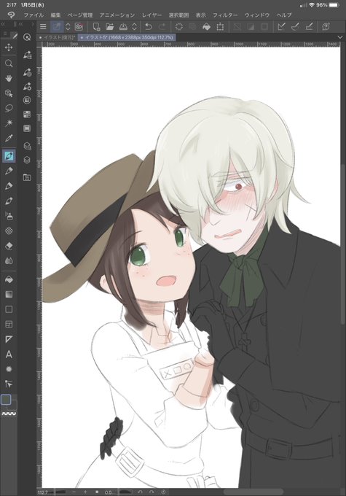The width and height of the screenshot is (346, 496).
Task: Toggle Snap to Special Ruler icon
Action: click(295, 27)
